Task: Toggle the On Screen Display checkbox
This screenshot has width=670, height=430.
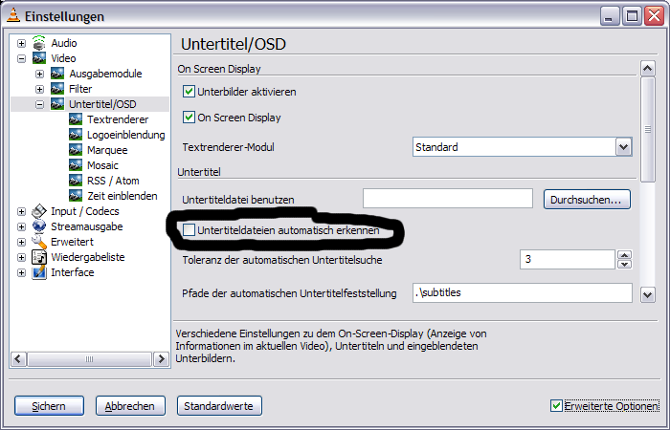Action: coord(189,118)
